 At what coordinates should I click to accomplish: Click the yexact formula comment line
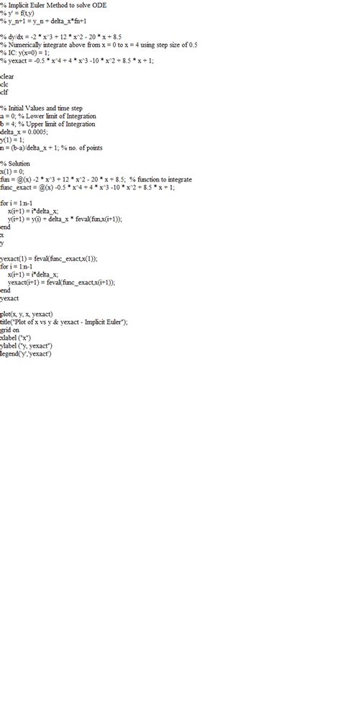click(x=77, y=60)
